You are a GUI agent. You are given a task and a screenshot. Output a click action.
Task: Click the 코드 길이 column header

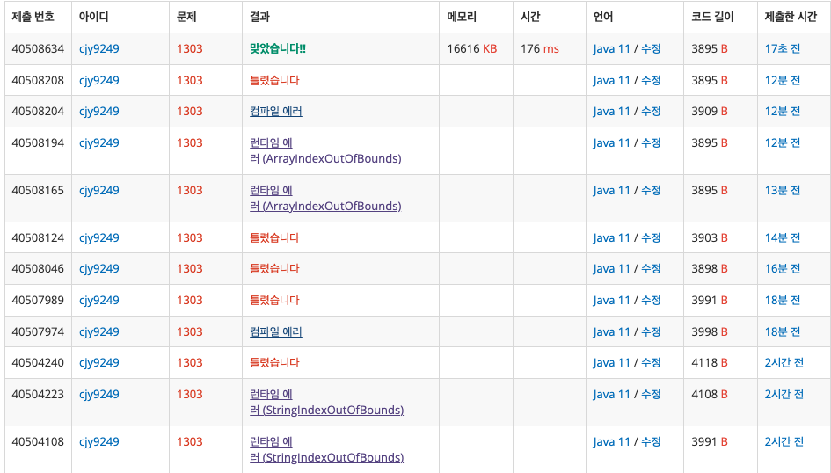712,17
